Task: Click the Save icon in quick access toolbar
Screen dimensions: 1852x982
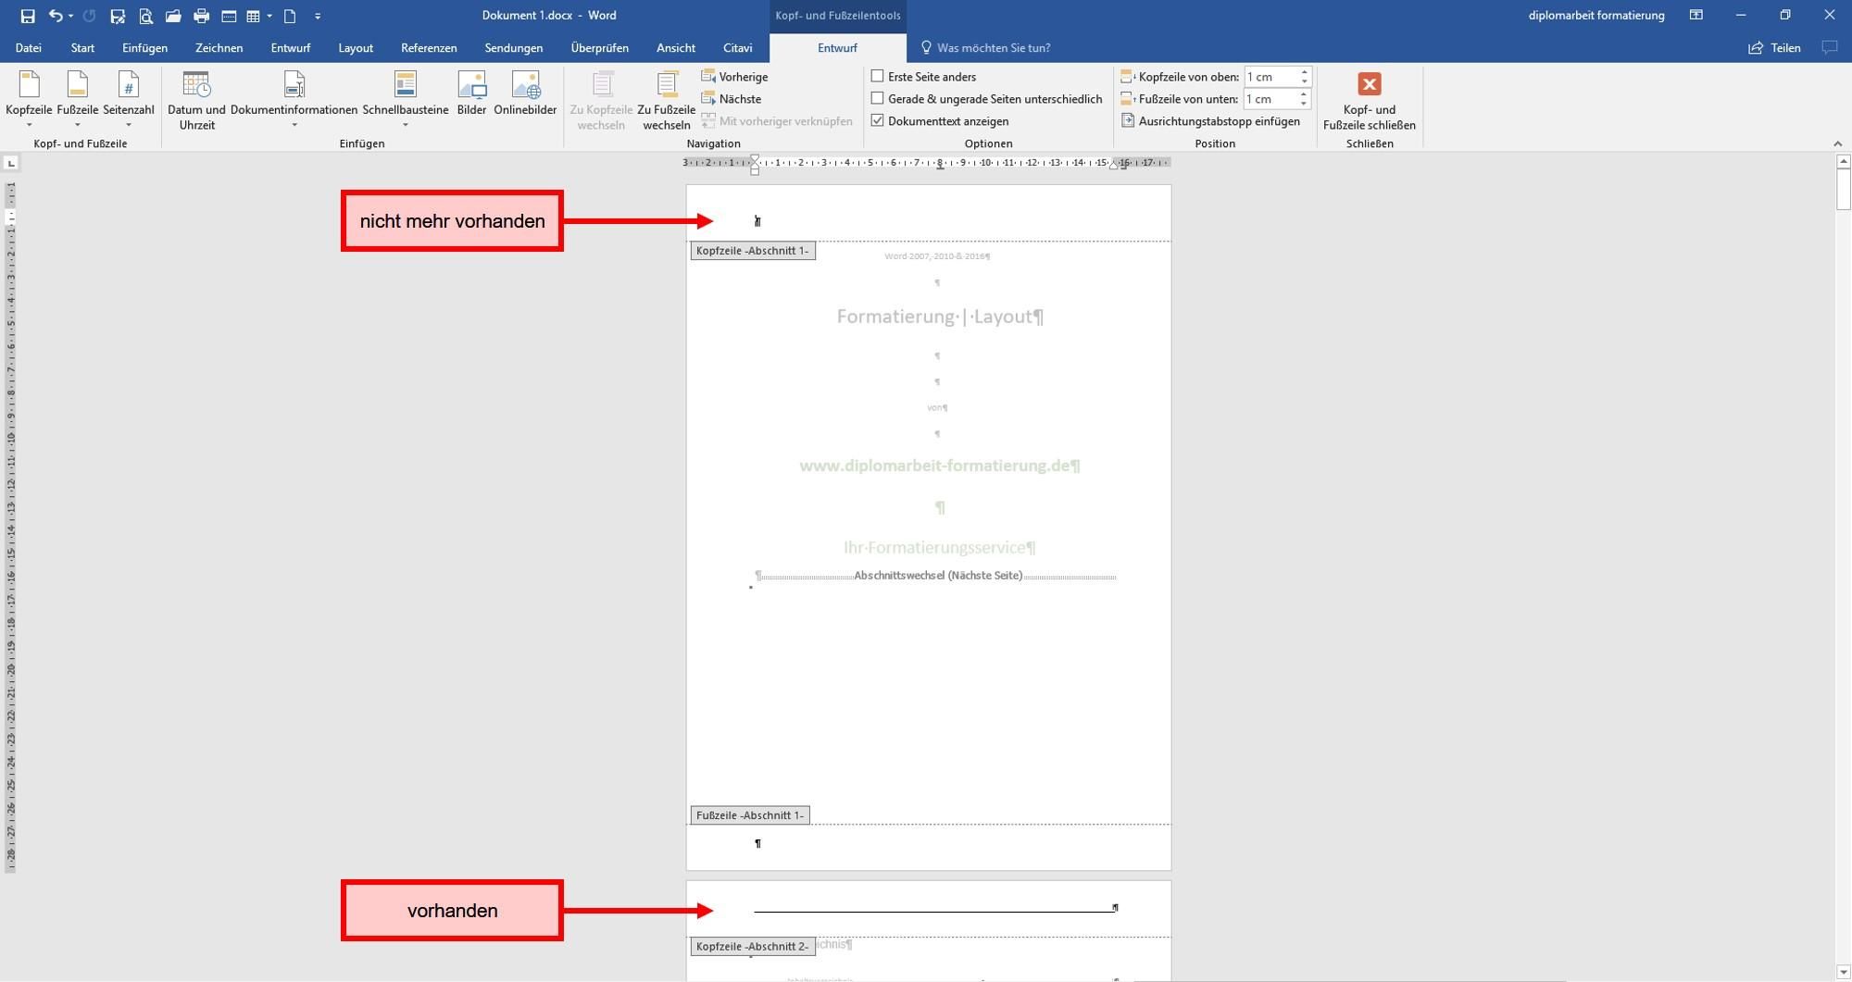Action: [x=28, y=16]
